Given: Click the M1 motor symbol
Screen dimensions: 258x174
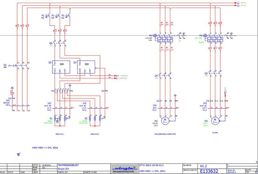Looking at the screenshot, I should (166, 121).
